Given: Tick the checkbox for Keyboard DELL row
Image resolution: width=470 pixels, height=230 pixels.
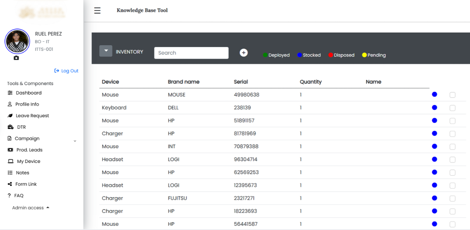Looking at the screenshot, I should (452, 108).
